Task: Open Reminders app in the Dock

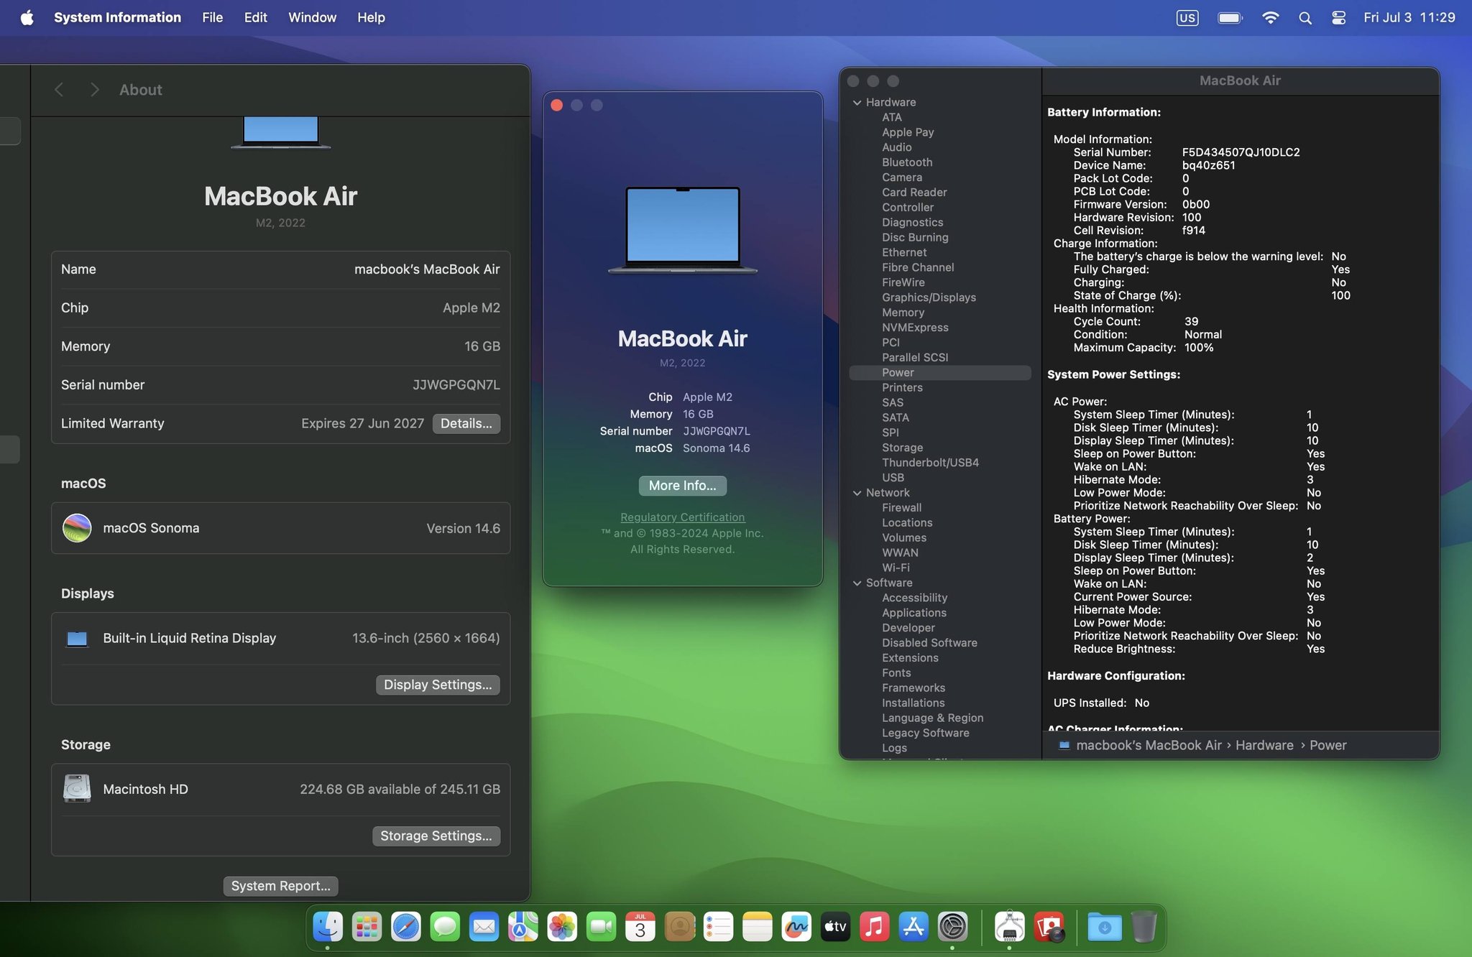Action: tap(718, 927)
